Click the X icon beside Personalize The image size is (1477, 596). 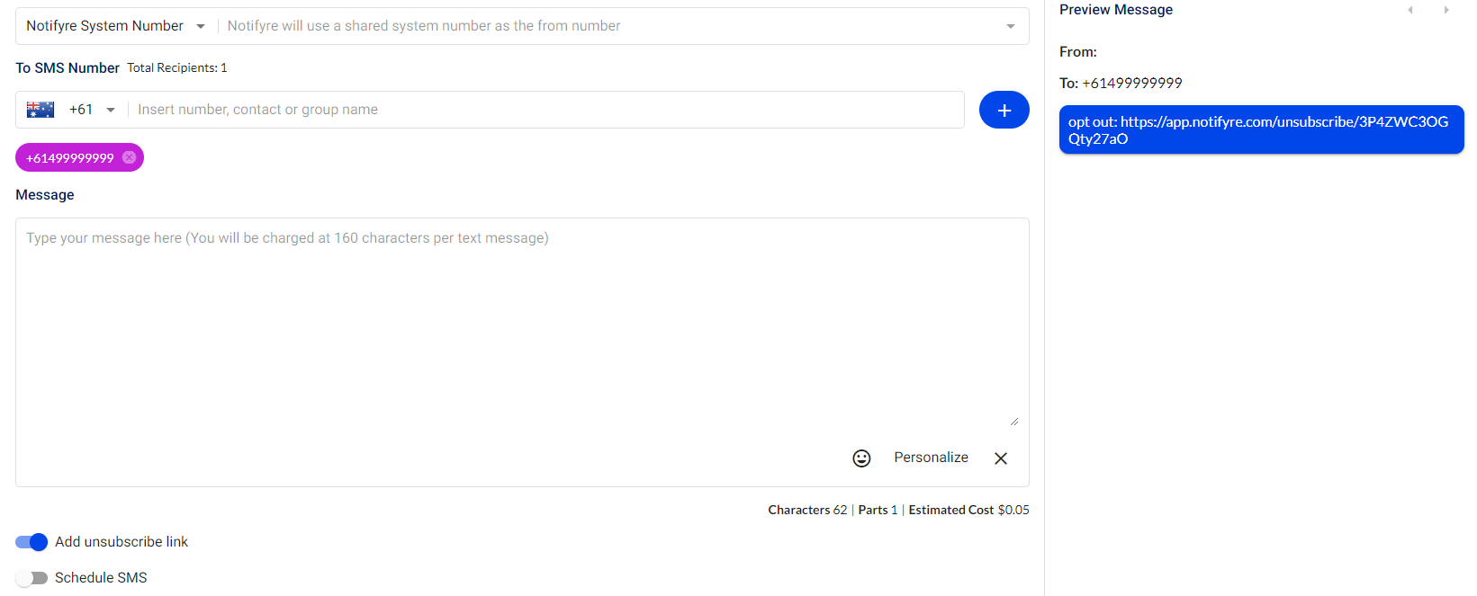[1001, 458]
